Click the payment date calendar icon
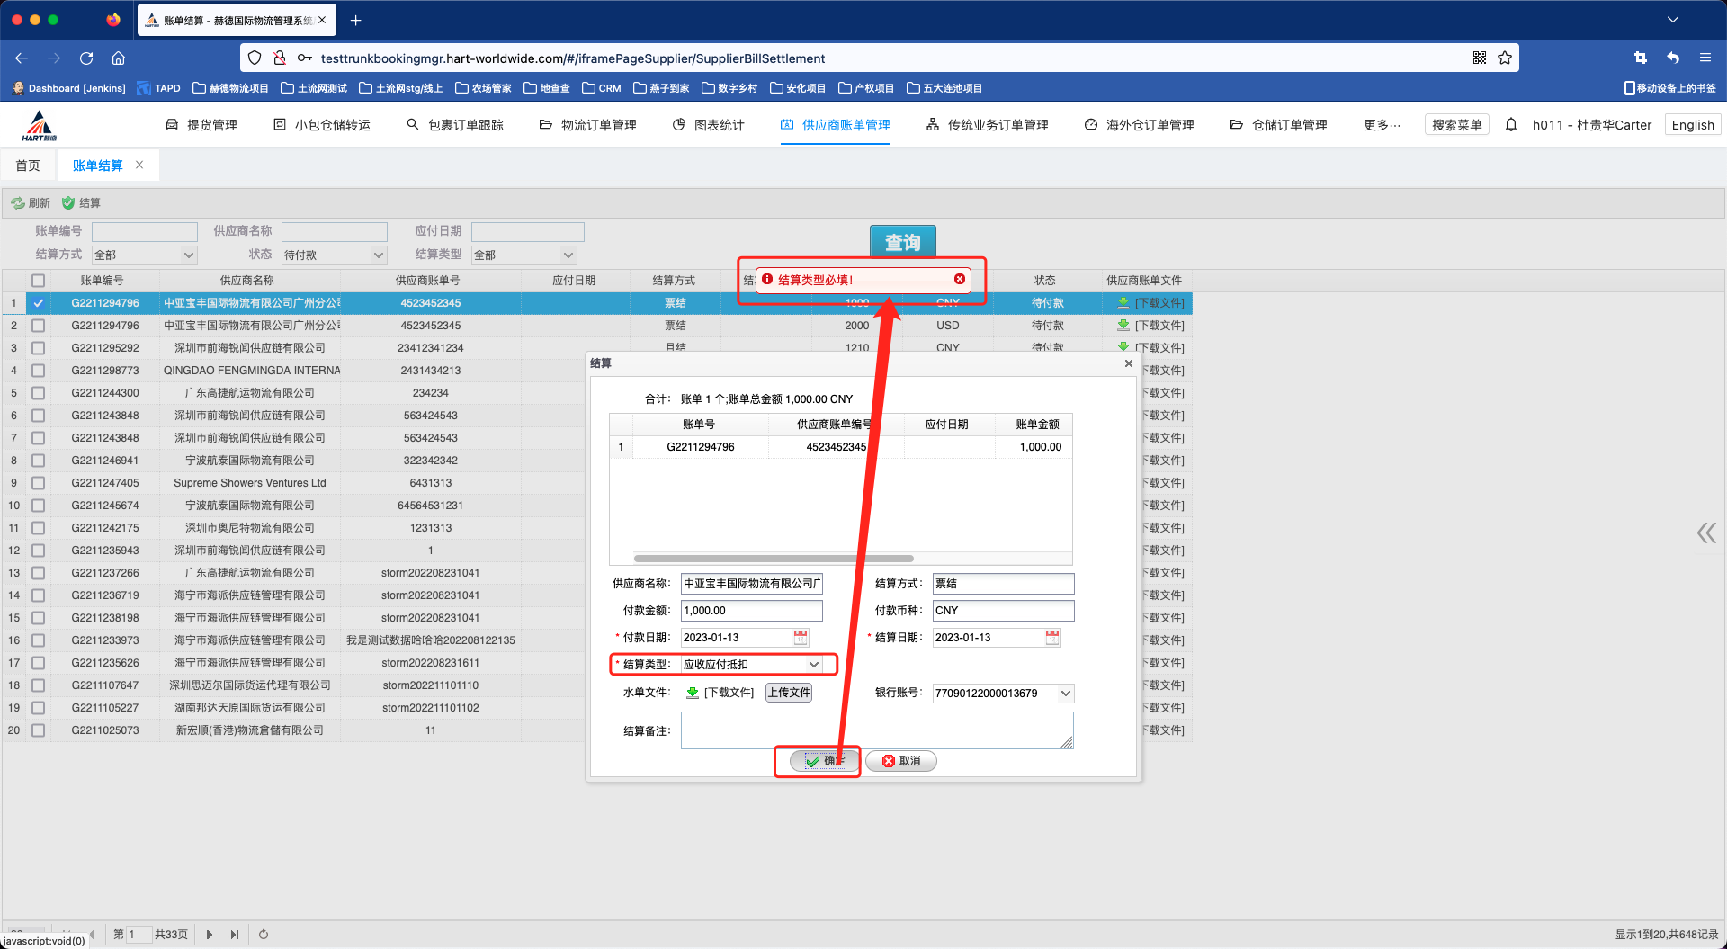This screenshot has width=1727, height=949. pos(800,638)
